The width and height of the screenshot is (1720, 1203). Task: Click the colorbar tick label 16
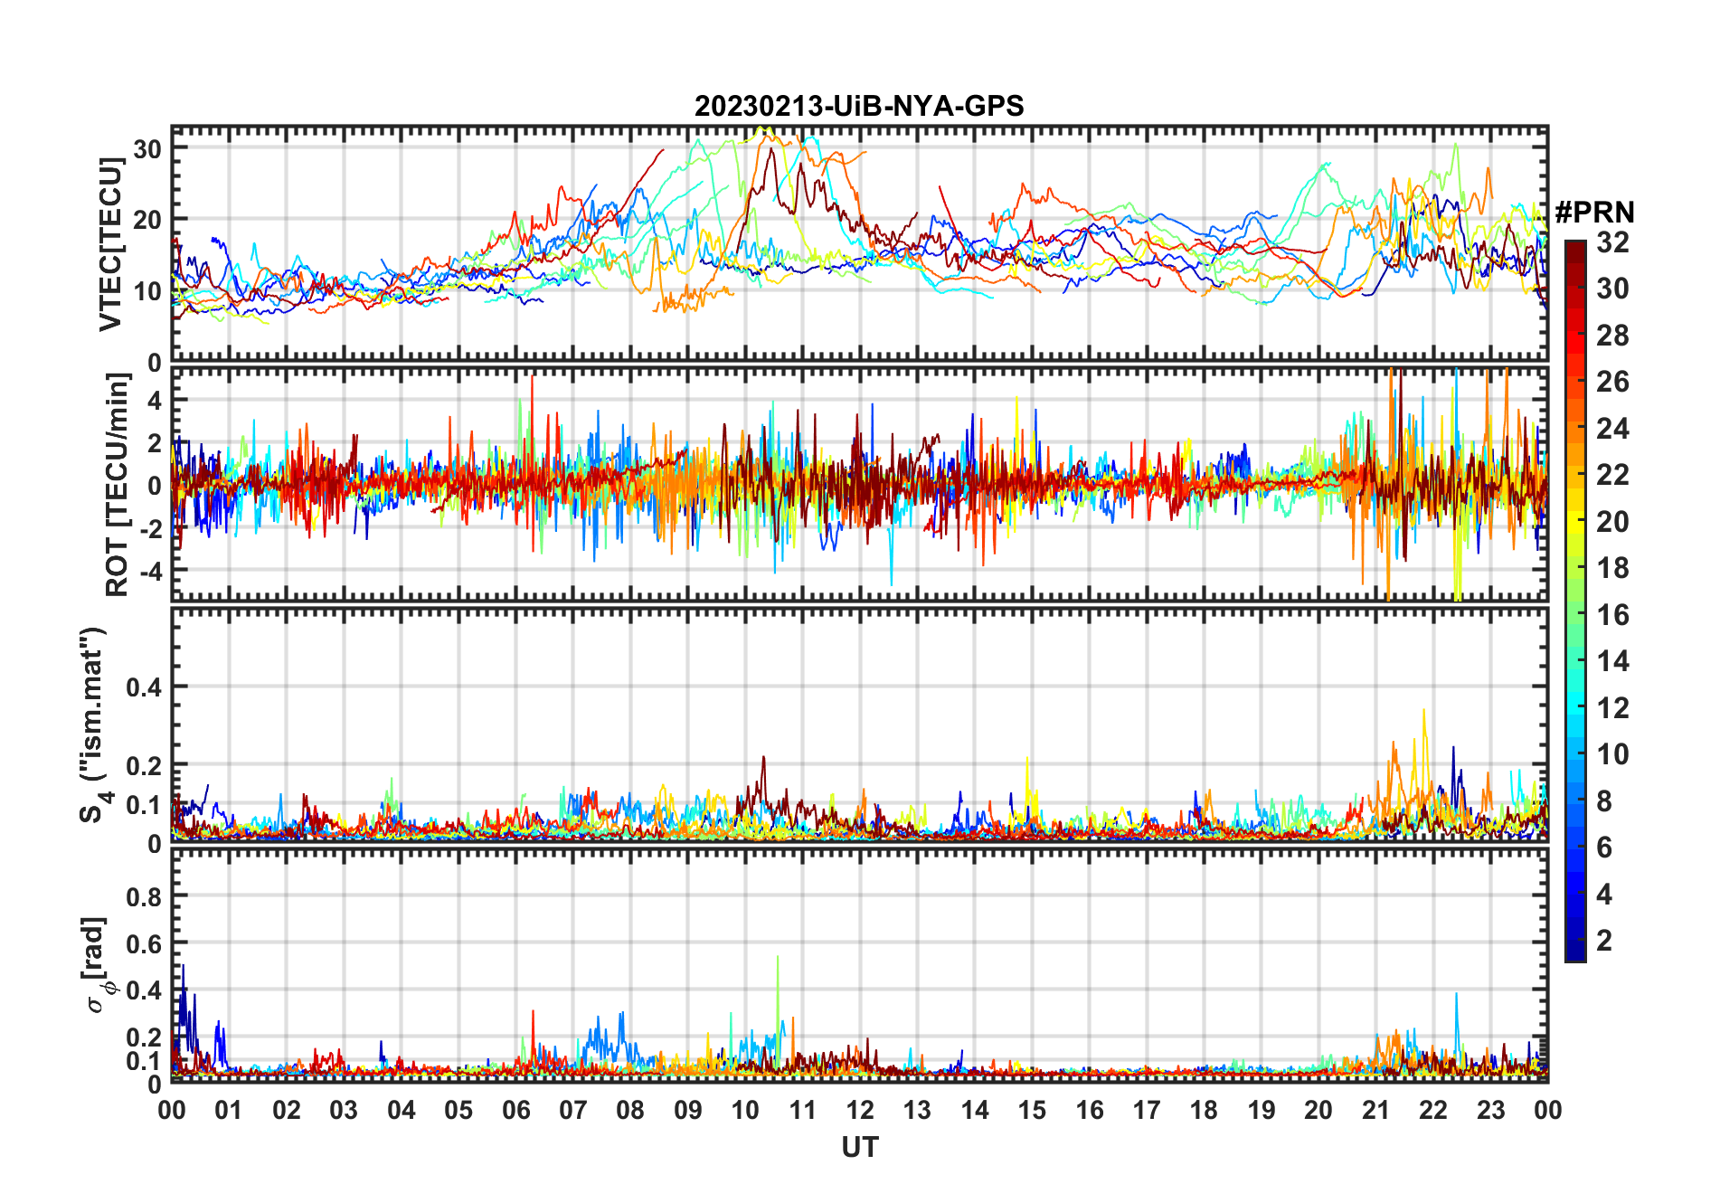point(1611,615)
